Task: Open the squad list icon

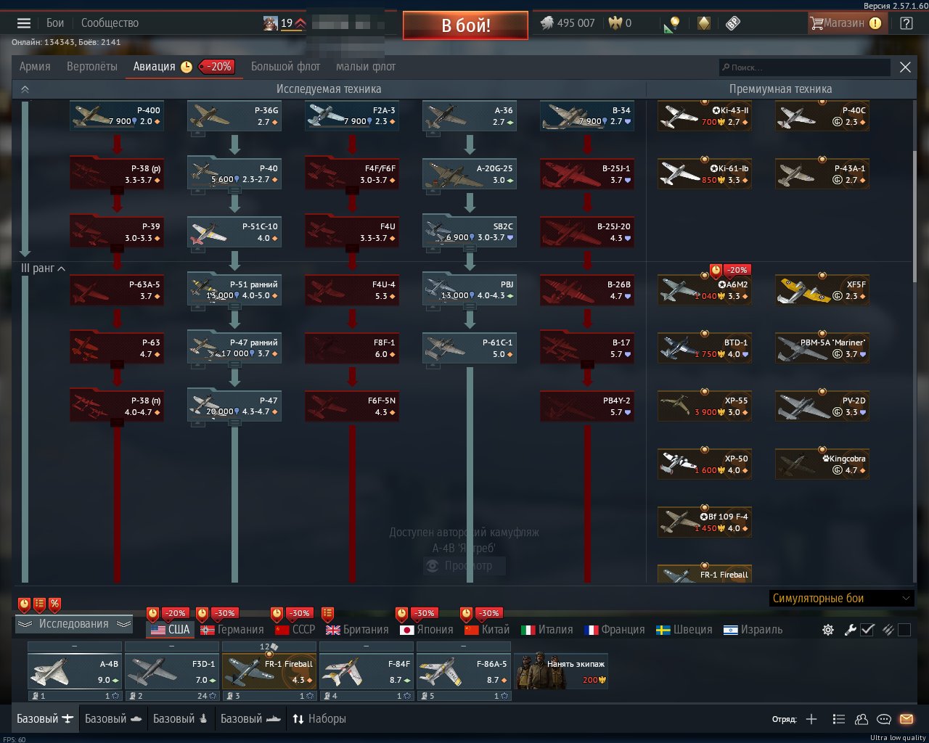Action: [x=839, y=719]
